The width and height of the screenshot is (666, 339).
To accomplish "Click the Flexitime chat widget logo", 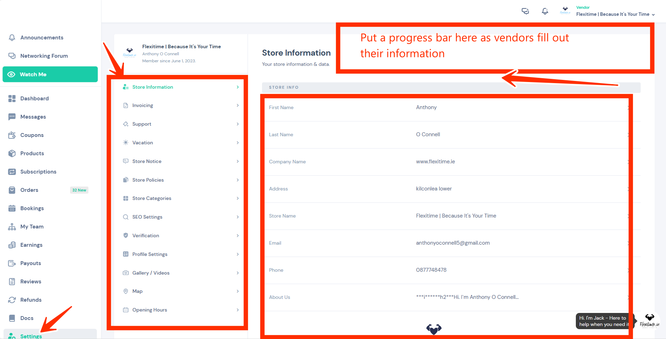I will pos(649,321).
